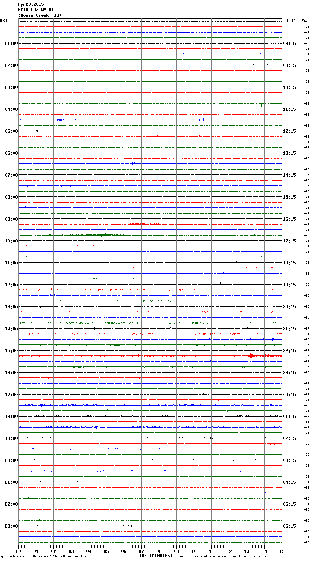This screenshot has height=561, width=311.
Task: Select the 22:00 MST time label
Action: click(x=11, y=504)
